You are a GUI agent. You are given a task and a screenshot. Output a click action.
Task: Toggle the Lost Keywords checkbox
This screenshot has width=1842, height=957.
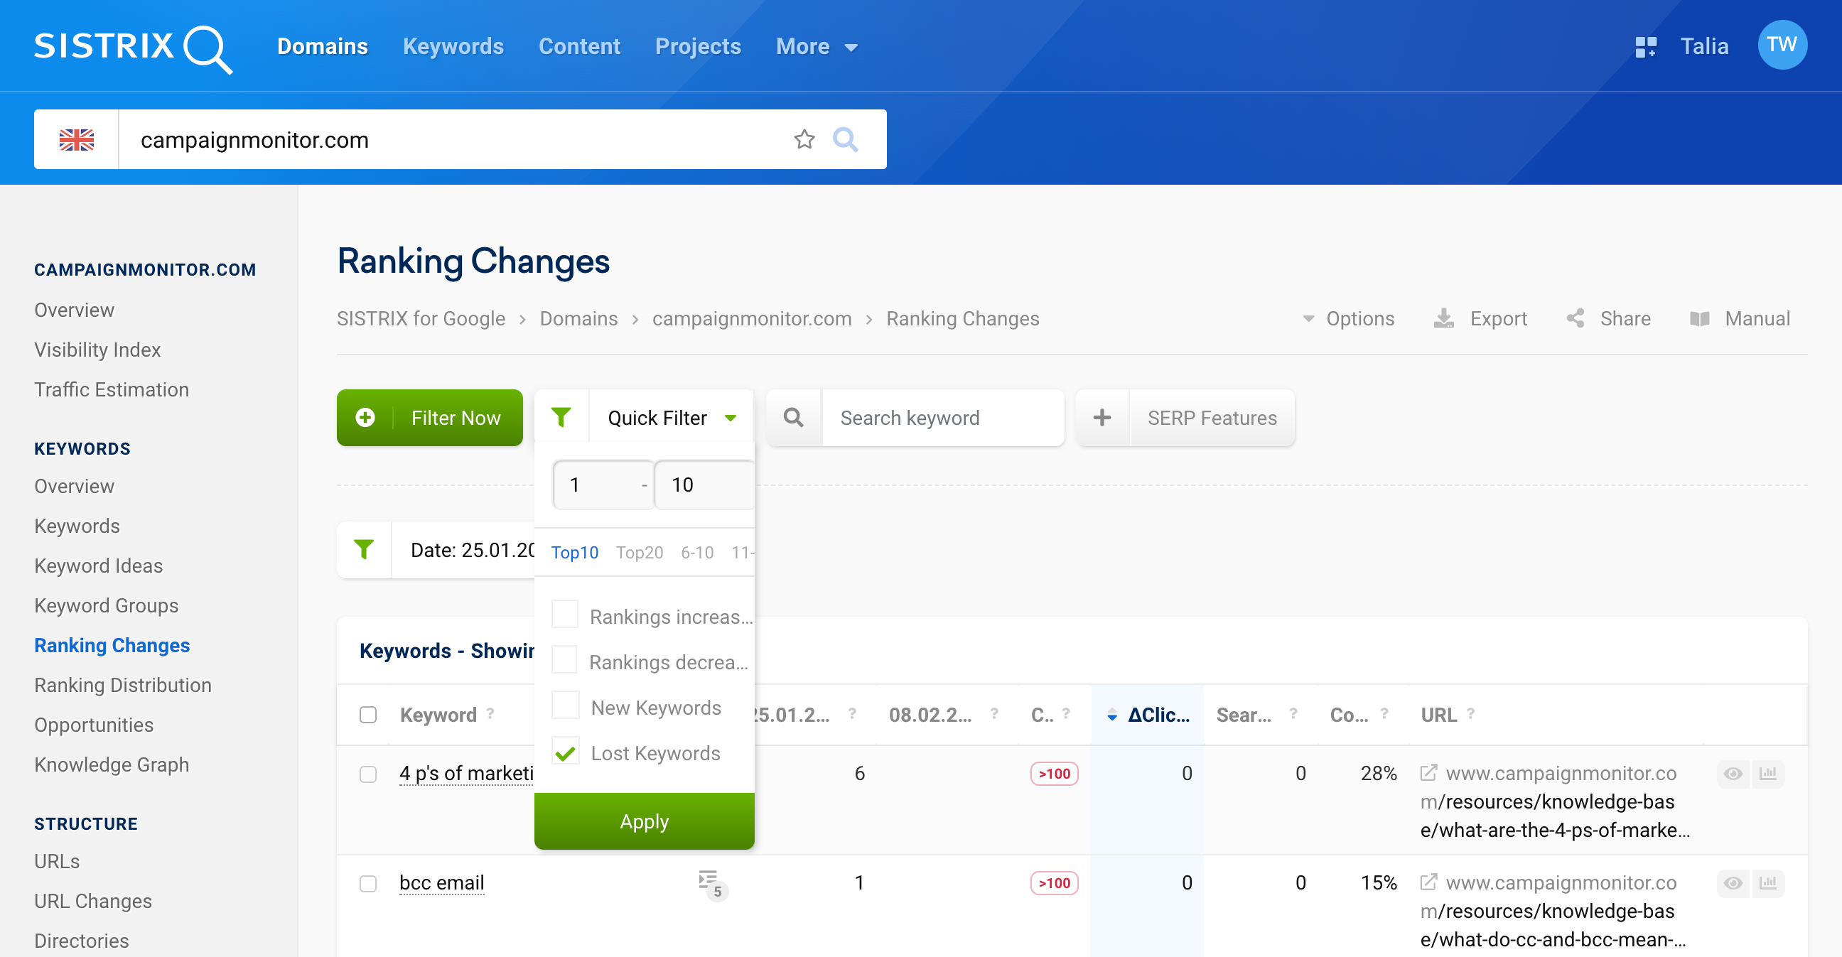click(x=565, y=752)
